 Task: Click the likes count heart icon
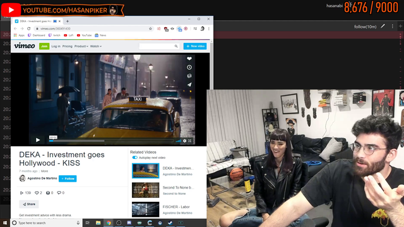pyautogui.click(x=37, y=193)
